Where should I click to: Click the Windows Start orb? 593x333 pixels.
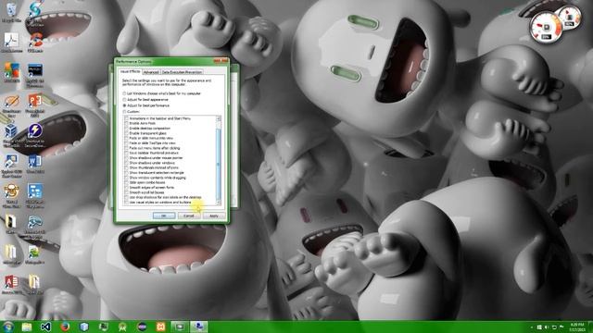[x=8, y=327]
